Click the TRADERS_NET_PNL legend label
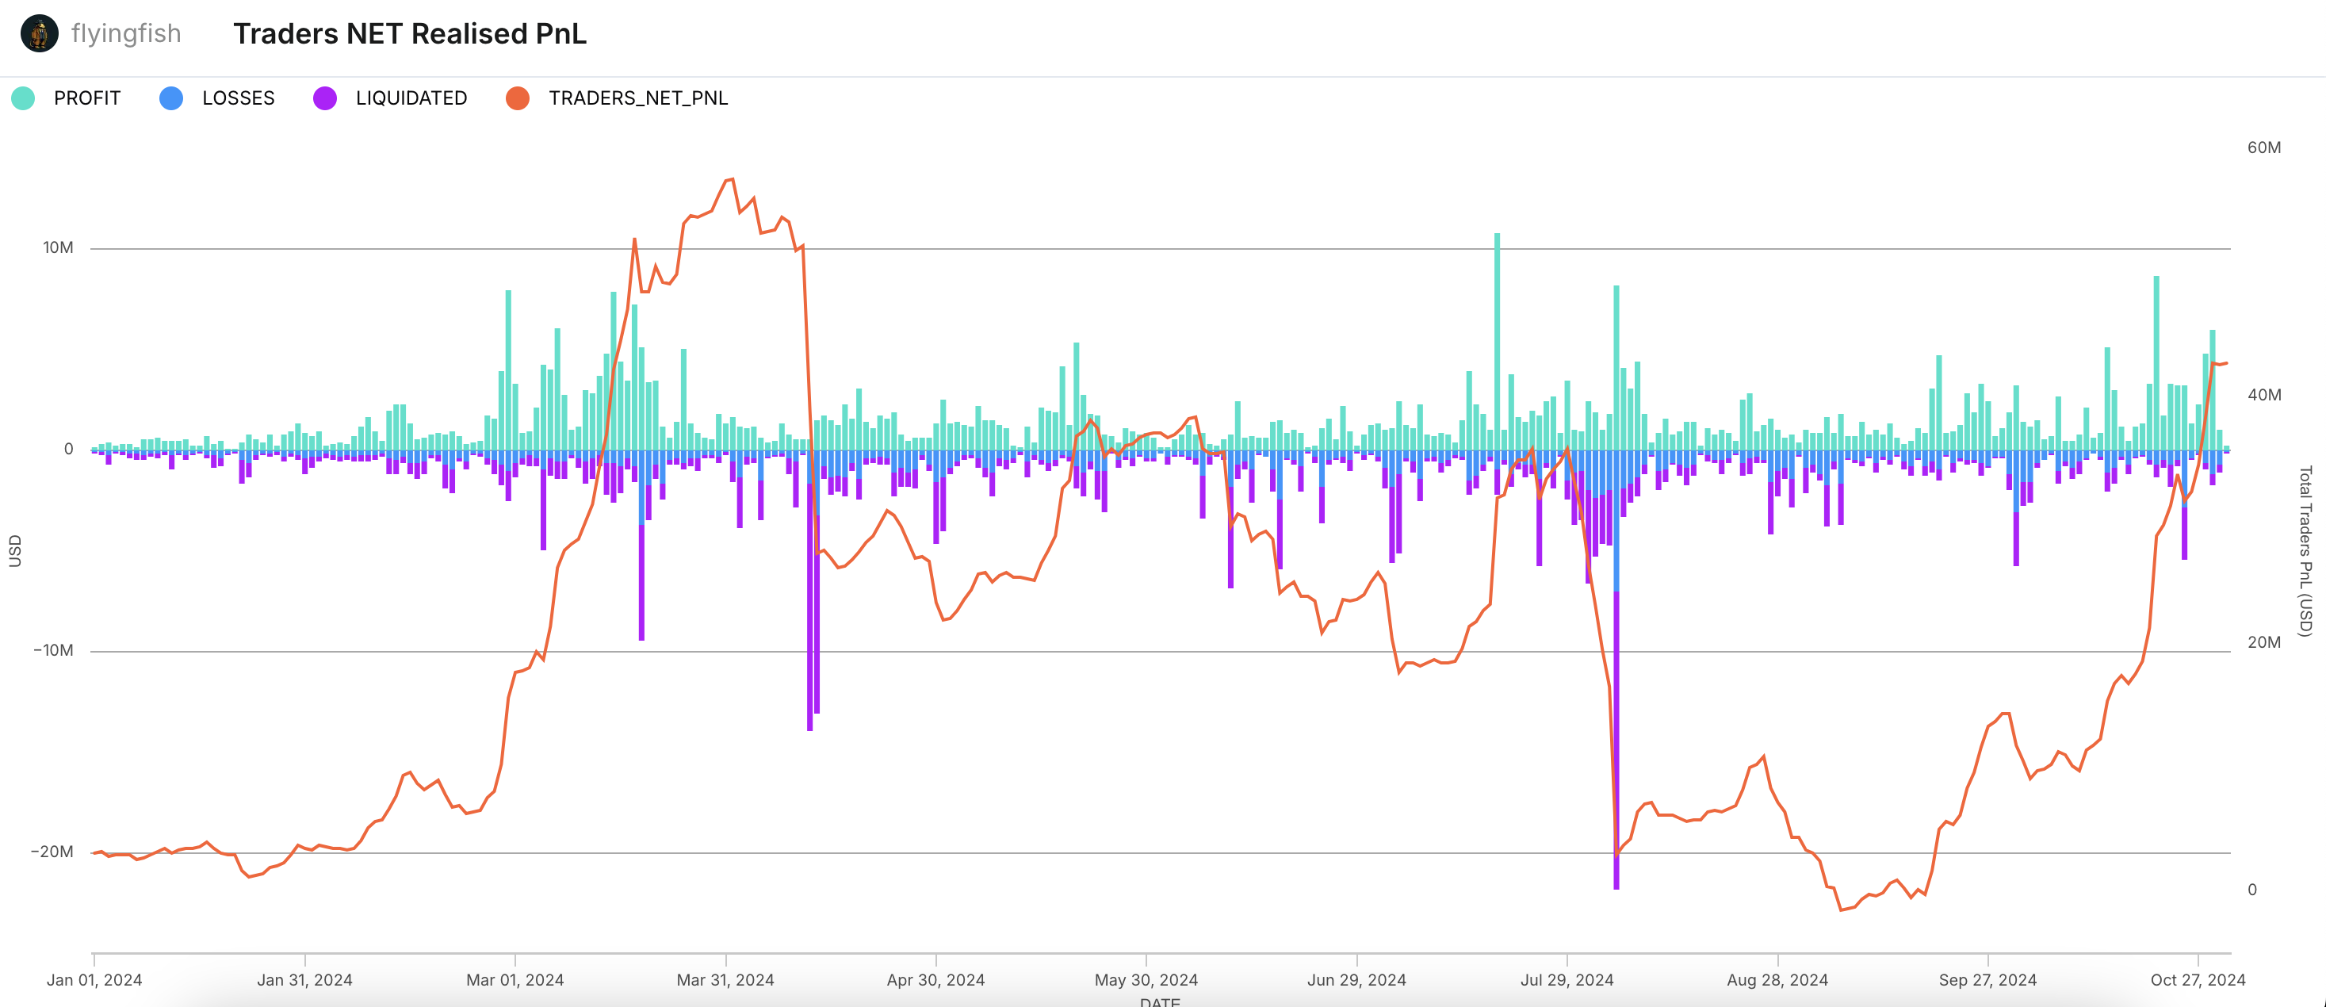 point(637,98)
